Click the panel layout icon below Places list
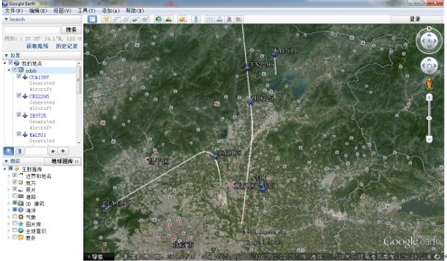This screenshot has height=261, width=447. 19,151
